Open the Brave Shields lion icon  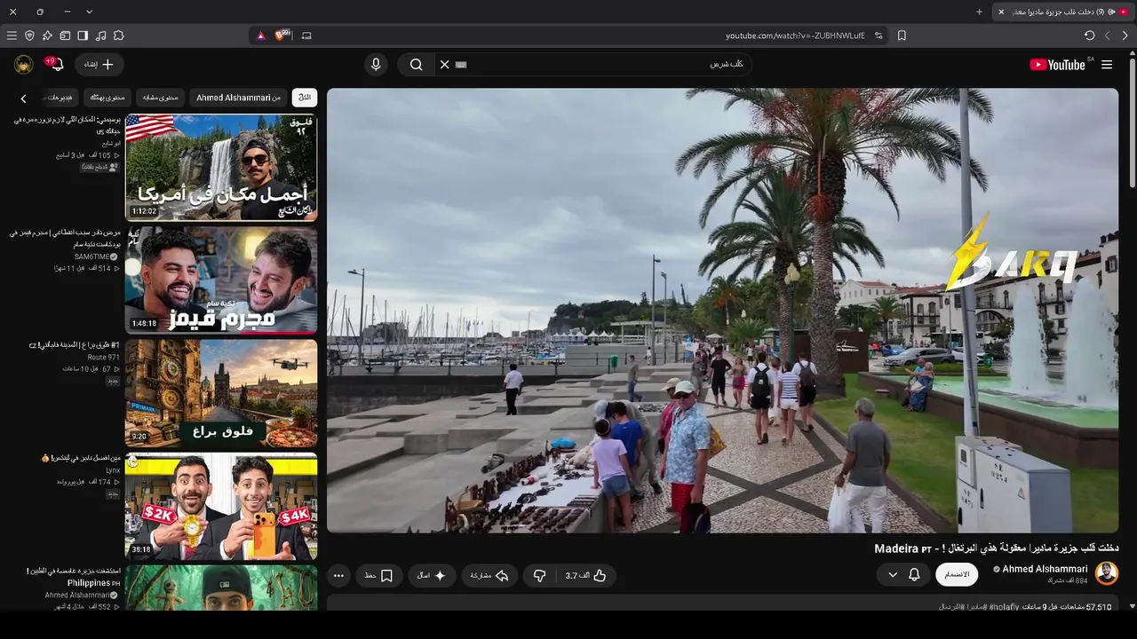[282, 35]
